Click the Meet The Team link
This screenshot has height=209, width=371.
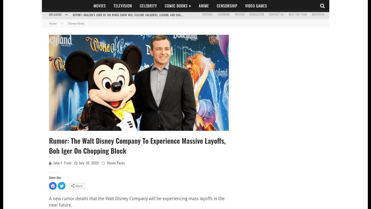click(297, 15)
